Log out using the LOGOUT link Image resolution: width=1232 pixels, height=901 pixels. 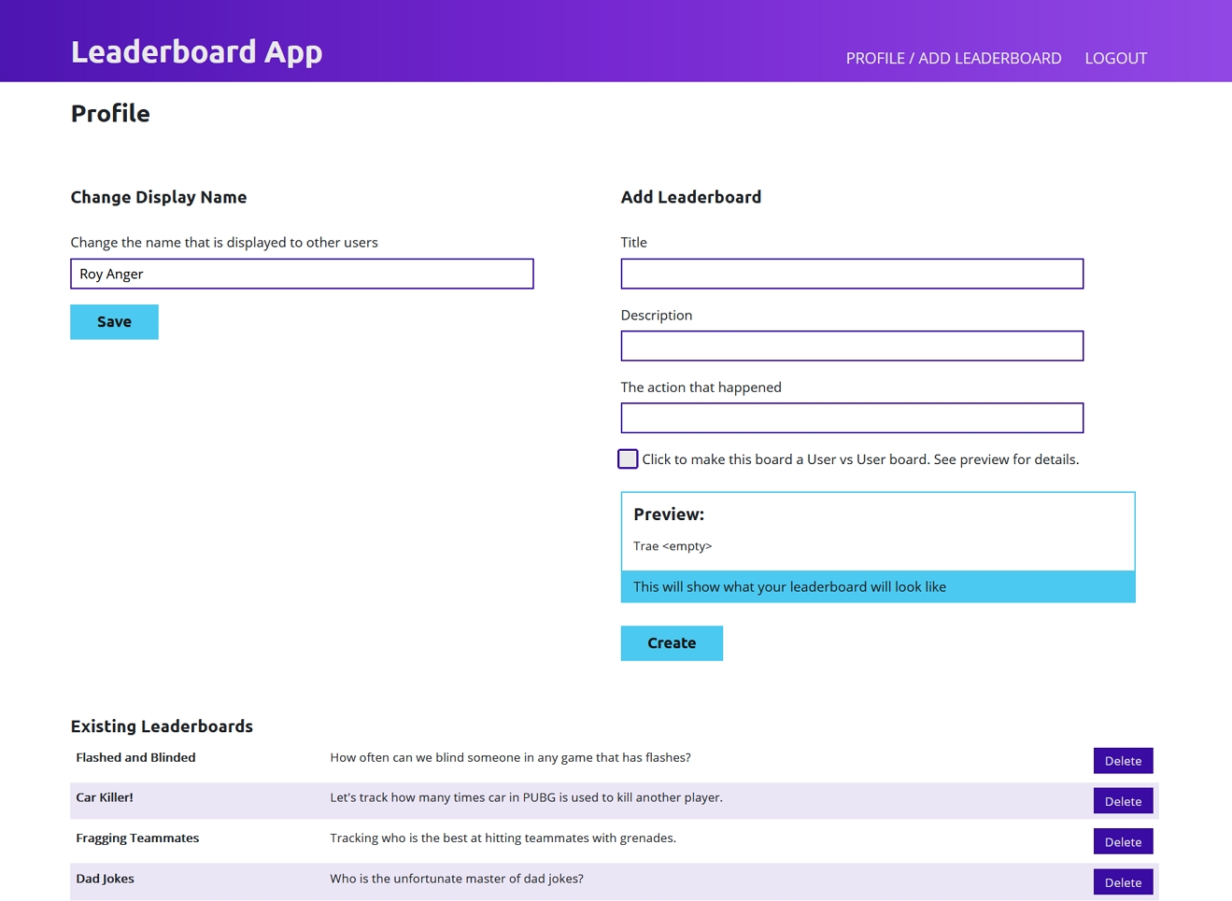[x=1115, y=58]
